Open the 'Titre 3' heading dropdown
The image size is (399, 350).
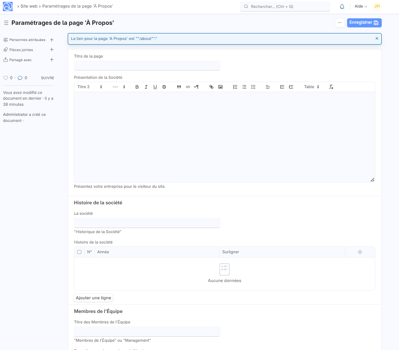click(90, 87)
